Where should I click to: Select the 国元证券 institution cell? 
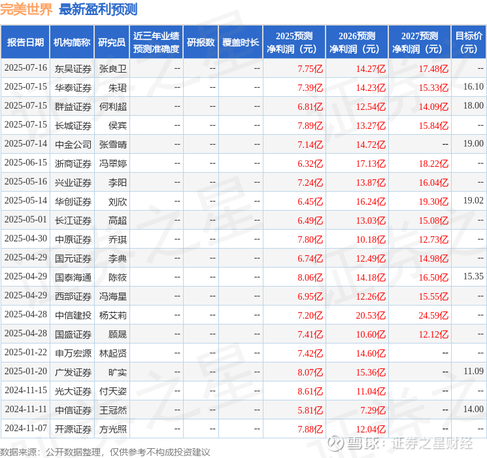[x=73, y=258]
